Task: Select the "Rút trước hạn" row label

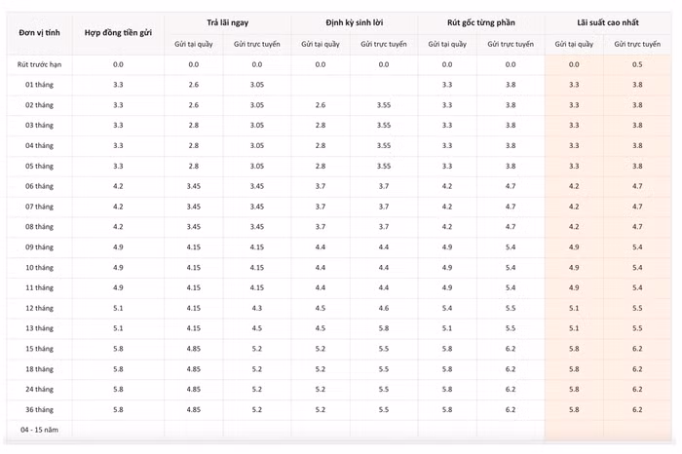Action: (x=39, y=64)
